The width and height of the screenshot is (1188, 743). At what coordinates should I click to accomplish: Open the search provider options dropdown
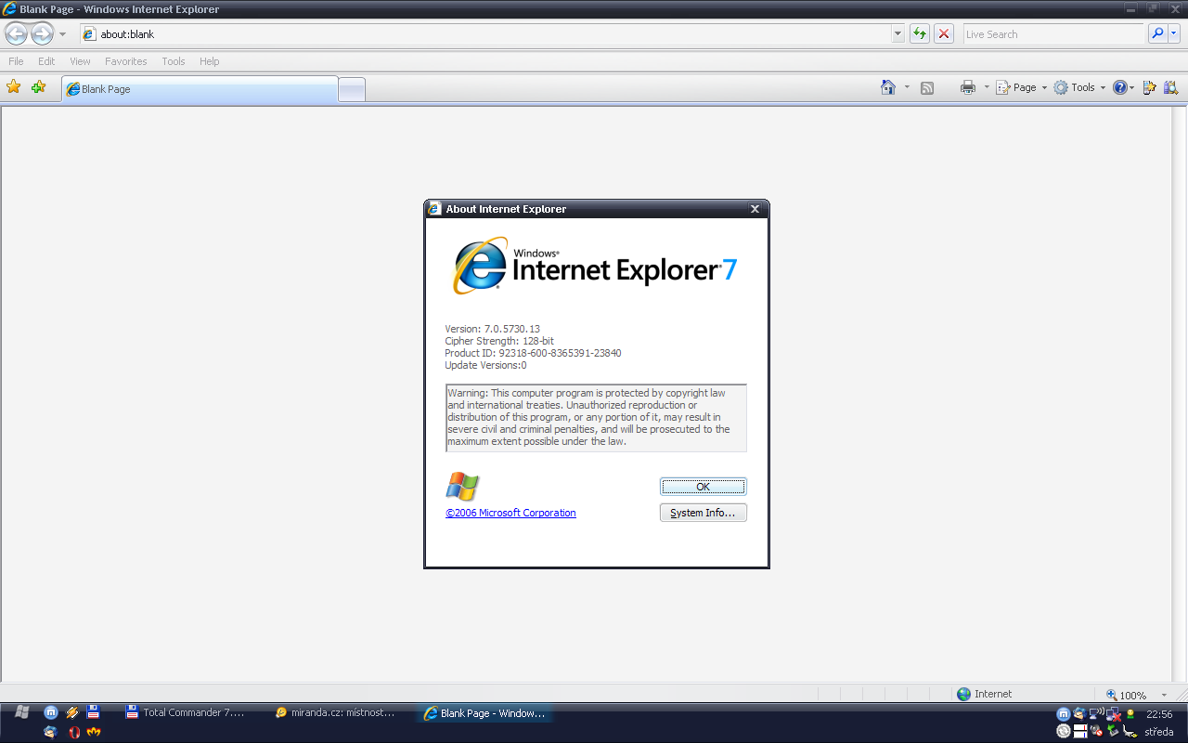1174,34
